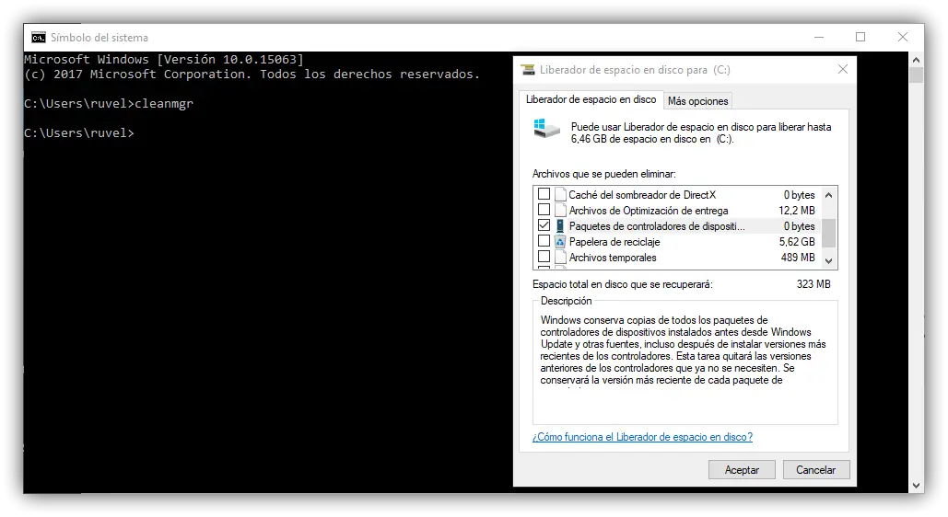
Task: Minimize the Símbolo del sistema window
Action: click(819, 37)
